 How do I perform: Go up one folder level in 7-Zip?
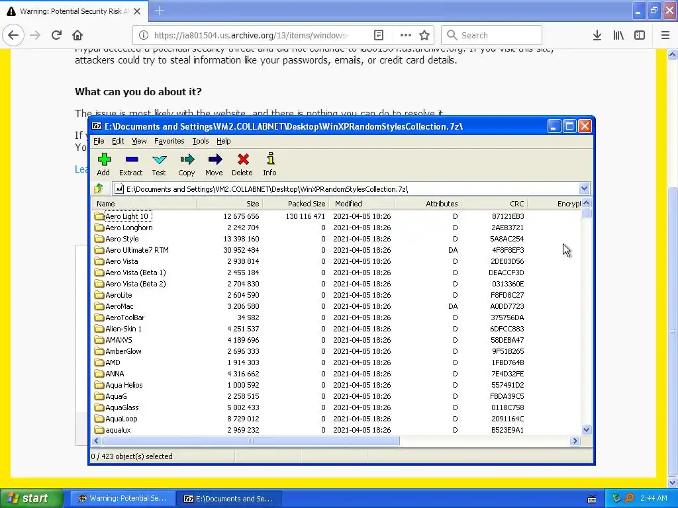[x=99, y=189]
